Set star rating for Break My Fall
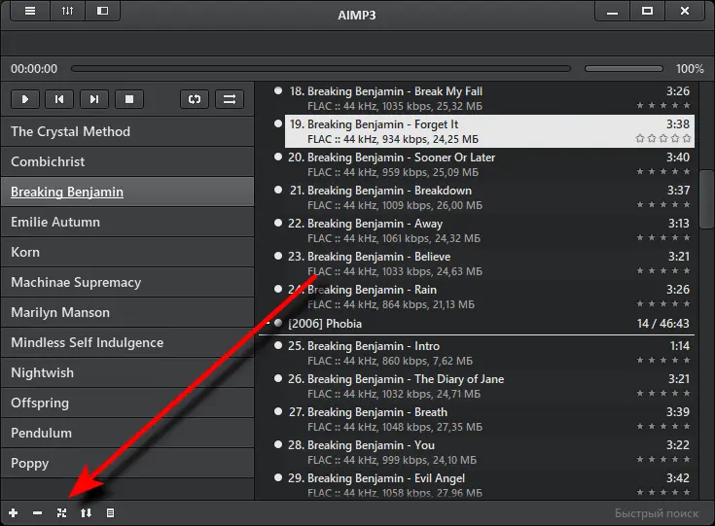Image resolution: width=715 pixels, height=526 pixels. (663, 105)
